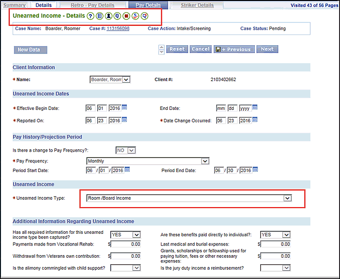Click the Reset button
The height and width of the screenshot is (279, 340).
[x=177, y=49]
